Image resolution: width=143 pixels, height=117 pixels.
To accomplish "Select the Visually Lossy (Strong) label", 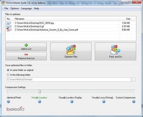I will click(x=102, y=98).
